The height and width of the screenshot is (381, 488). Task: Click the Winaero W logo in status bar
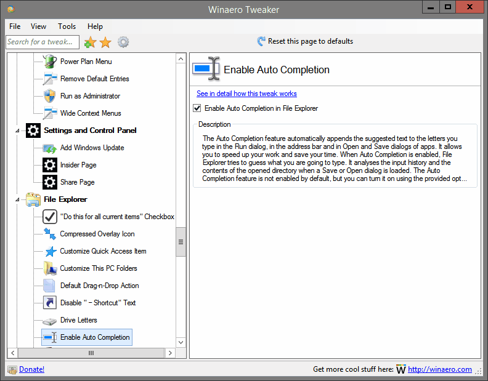coord(401,369)
